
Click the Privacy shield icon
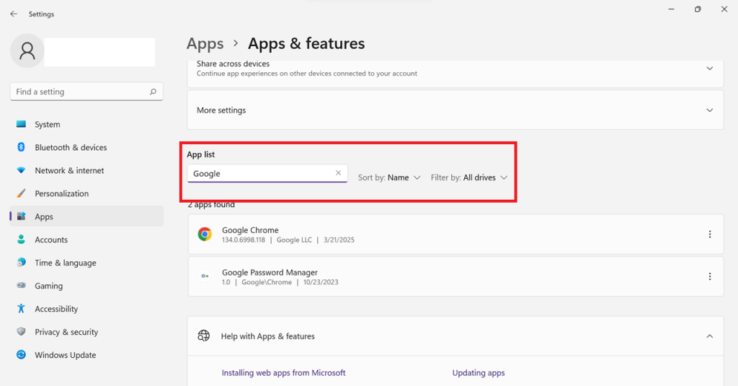[x=21, y=331]
